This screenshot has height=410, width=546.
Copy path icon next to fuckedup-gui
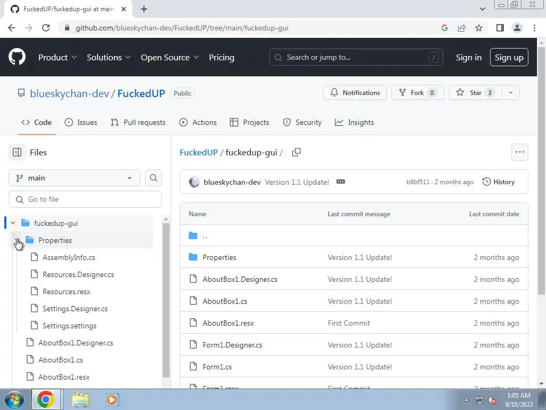(x=296, y=152)
